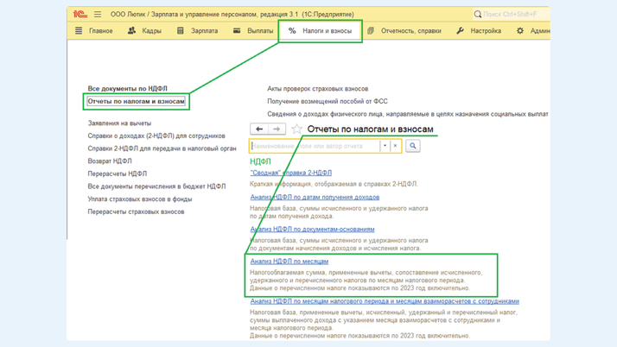The image size is (617, 347).
Task: Click Анализ НДФЛ по документам-основаниям link
Action: pos(312,230)
